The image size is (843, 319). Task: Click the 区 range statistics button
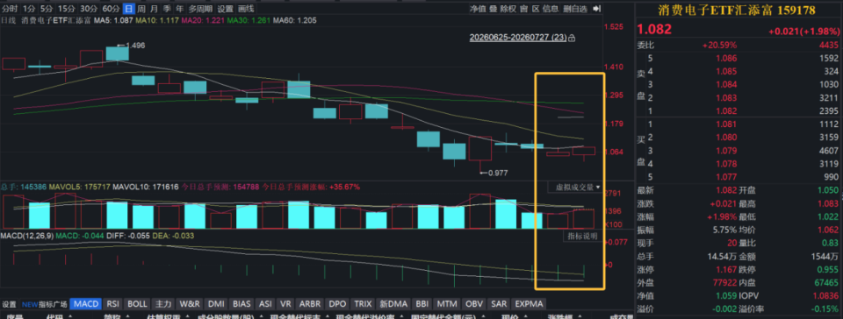[x=536, y=9]
